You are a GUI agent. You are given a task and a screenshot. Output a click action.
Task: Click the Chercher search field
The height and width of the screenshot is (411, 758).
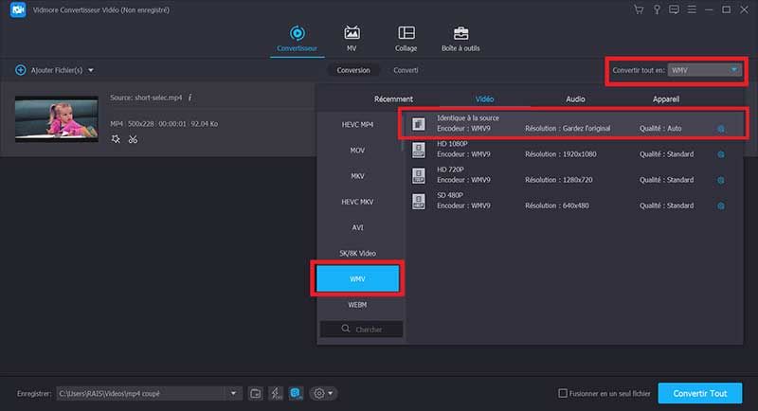361,329
